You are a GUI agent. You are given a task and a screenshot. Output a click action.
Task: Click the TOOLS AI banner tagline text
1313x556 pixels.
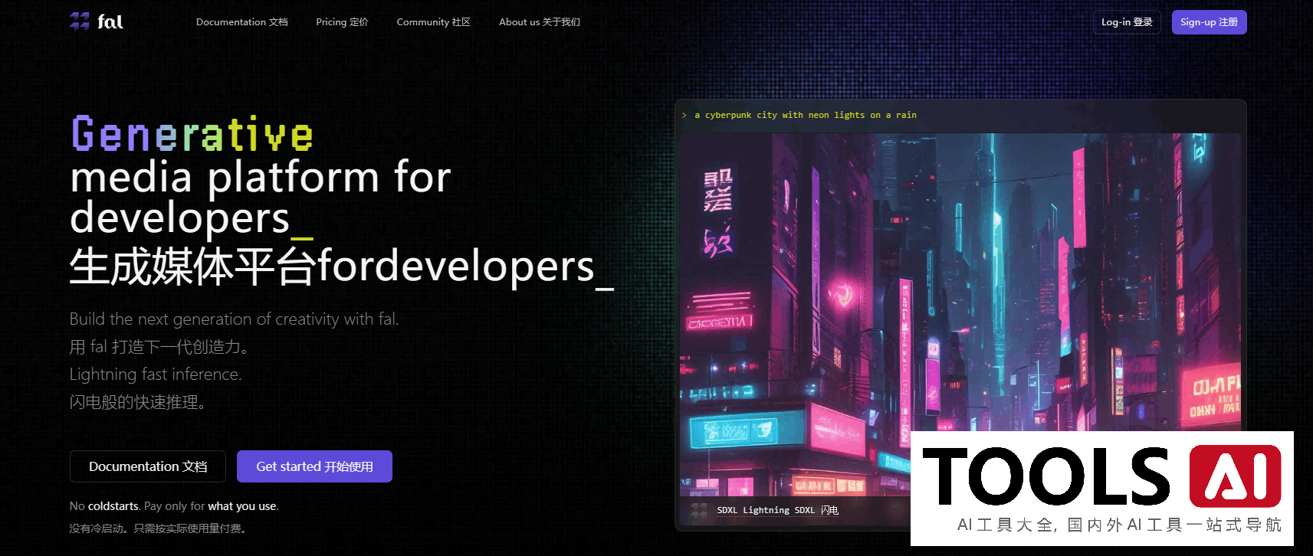[1118, 525]
